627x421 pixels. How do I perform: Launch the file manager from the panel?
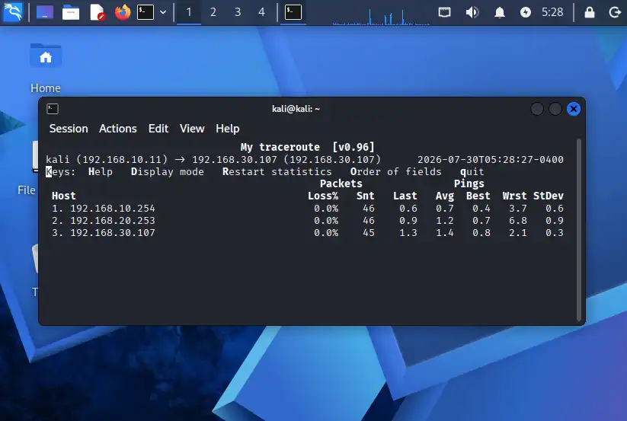[x=71, y=12]
